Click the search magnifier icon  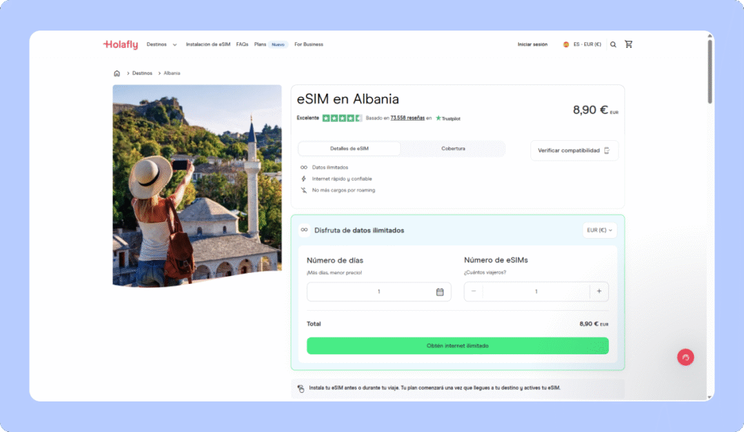613,44
